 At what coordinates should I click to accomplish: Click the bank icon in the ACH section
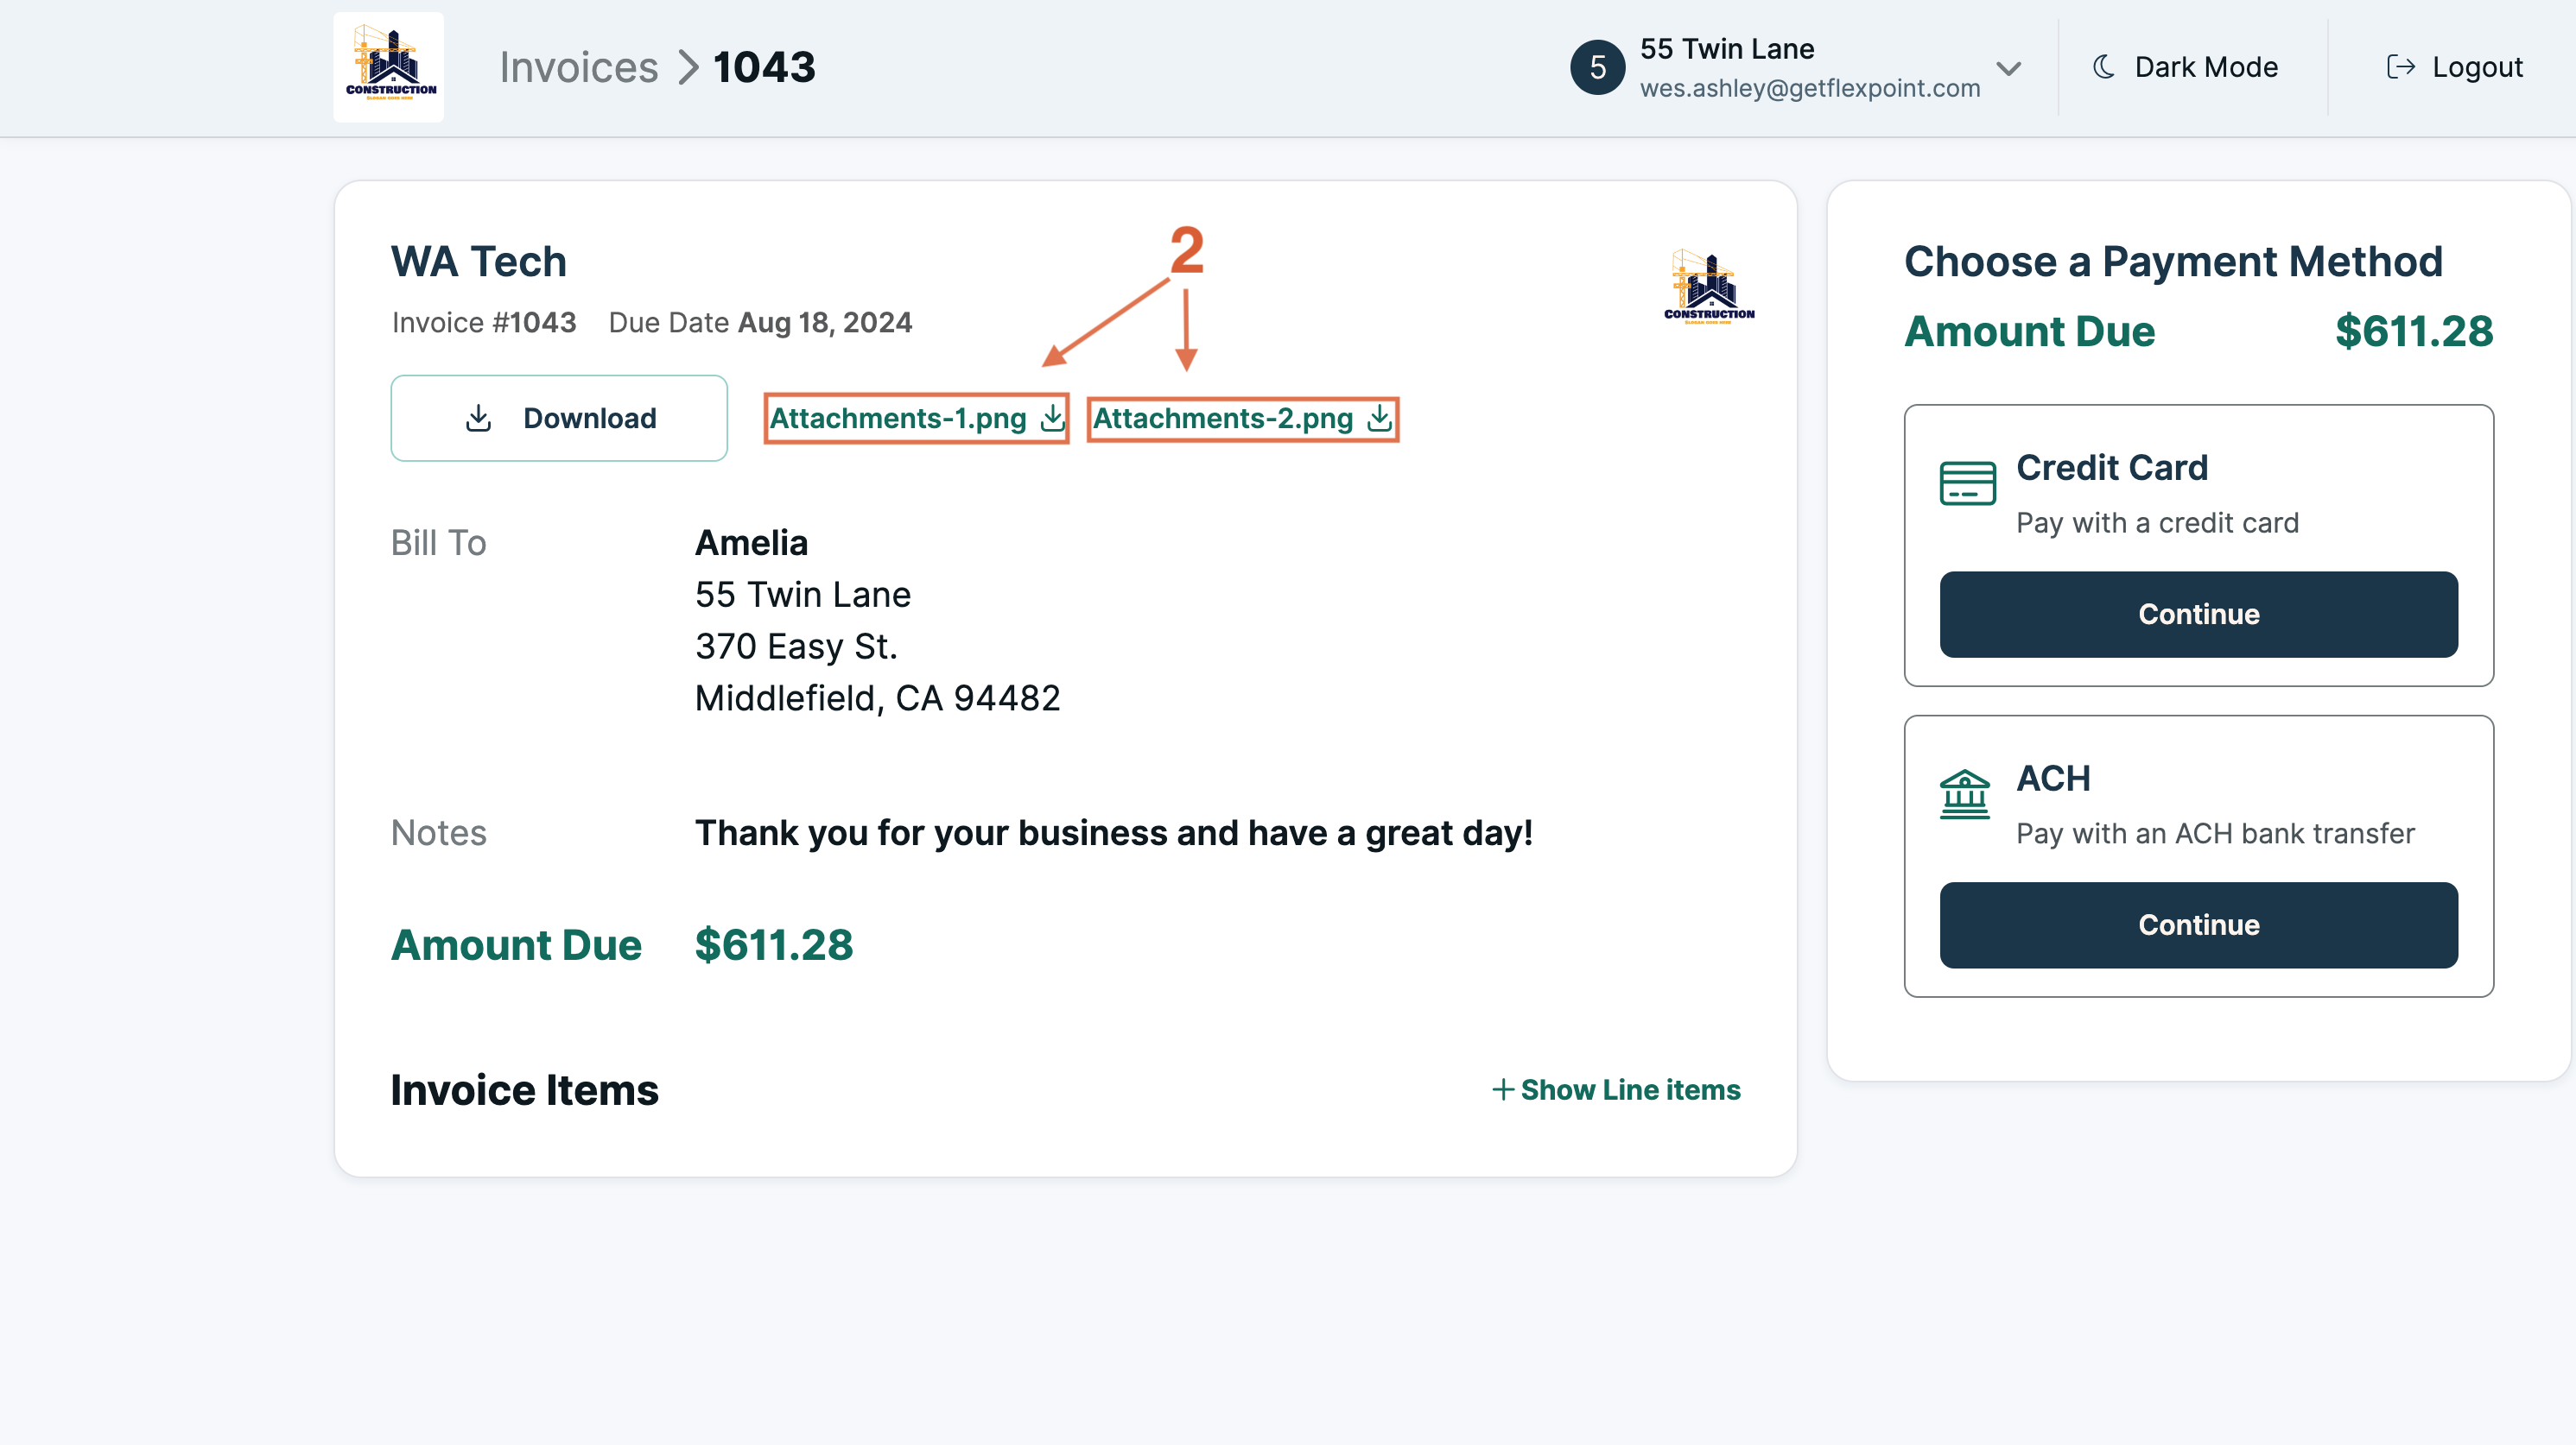1964,794
